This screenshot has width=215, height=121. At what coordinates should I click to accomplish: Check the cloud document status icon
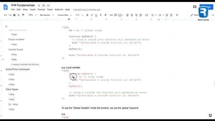pyautogui.click(x=48, y=5)
